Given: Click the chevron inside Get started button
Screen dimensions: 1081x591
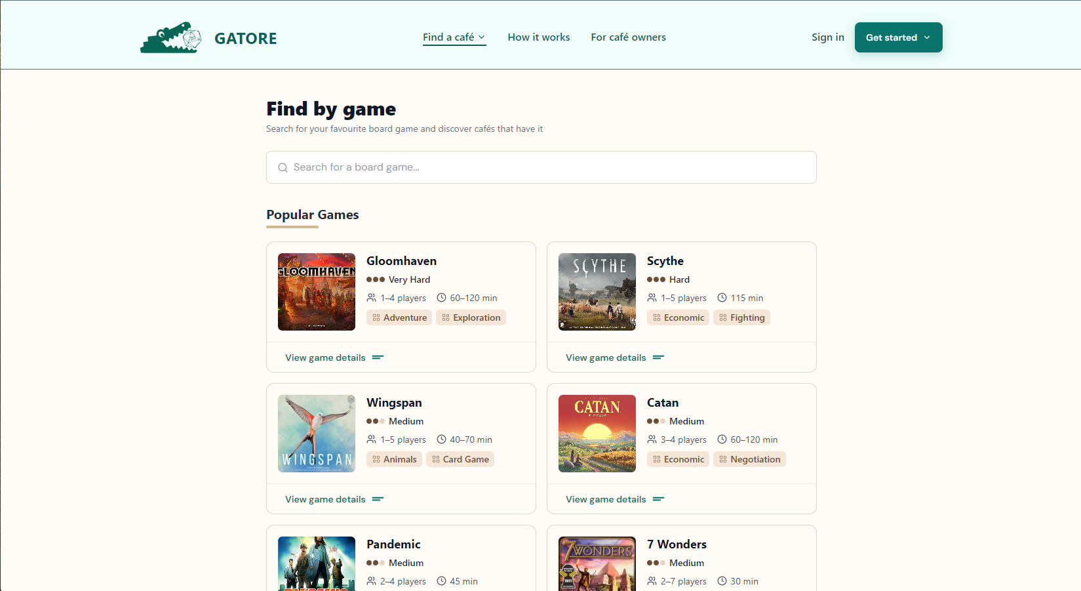Looking at the screenshot, I should pos(927,37).
